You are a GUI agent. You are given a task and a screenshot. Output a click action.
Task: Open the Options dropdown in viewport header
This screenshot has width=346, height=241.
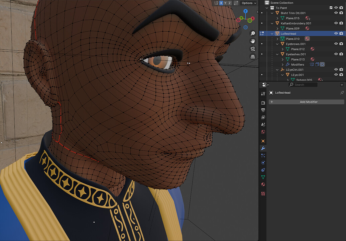(x=248, y=3)
